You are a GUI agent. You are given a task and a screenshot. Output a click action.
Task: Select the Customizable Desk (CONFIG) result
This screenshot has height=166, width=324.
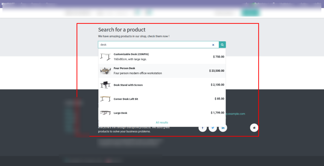pyautogui.click(x=162, y=57)
